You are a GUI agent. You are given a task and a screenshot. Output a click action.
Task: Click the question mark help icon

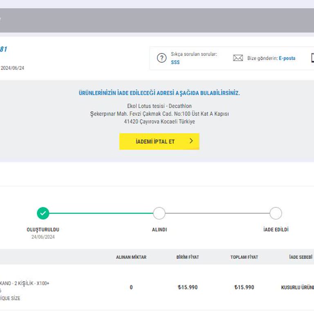[x=161, y=58]
